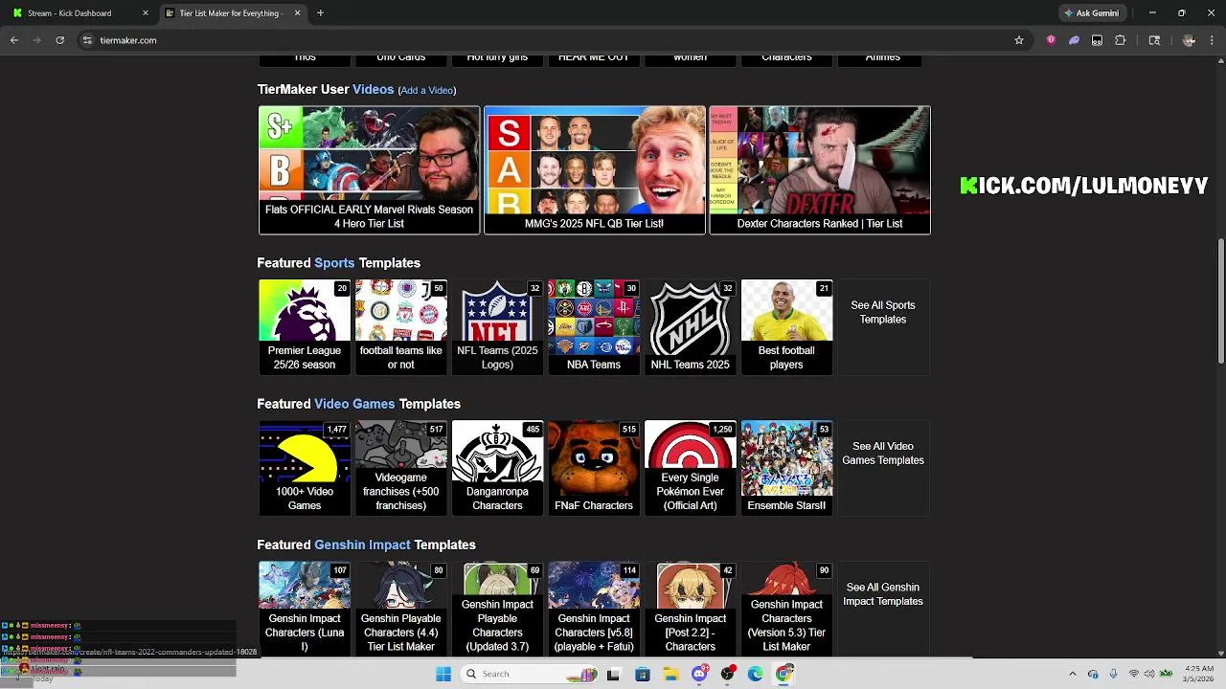Image resolution: width=1226 pixels, height=689 pixels.
Task: Click the Sports link in Featured heading
Action: pos(334,262)
